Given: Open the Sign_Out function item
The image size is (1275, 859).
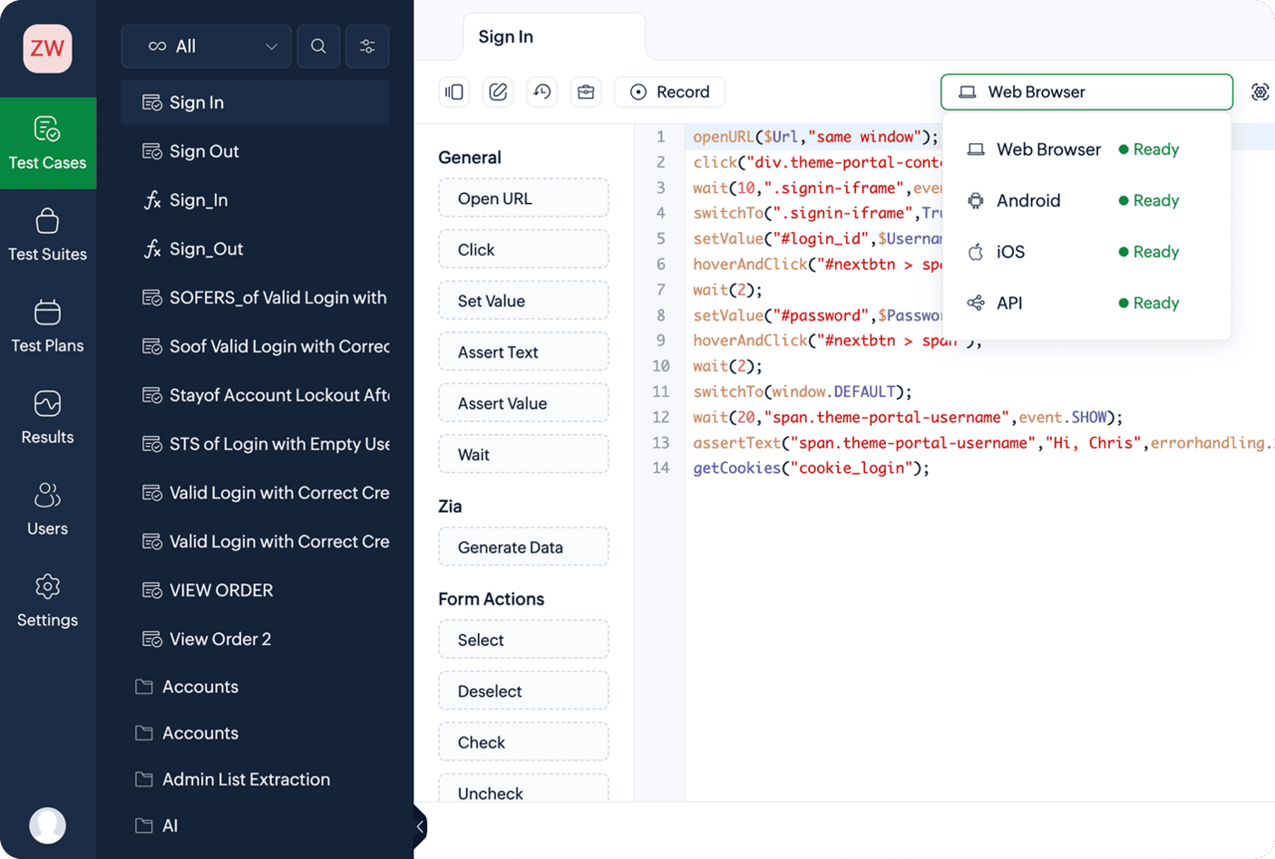Looking at the screenshot, I should click(x=255, y=249).
